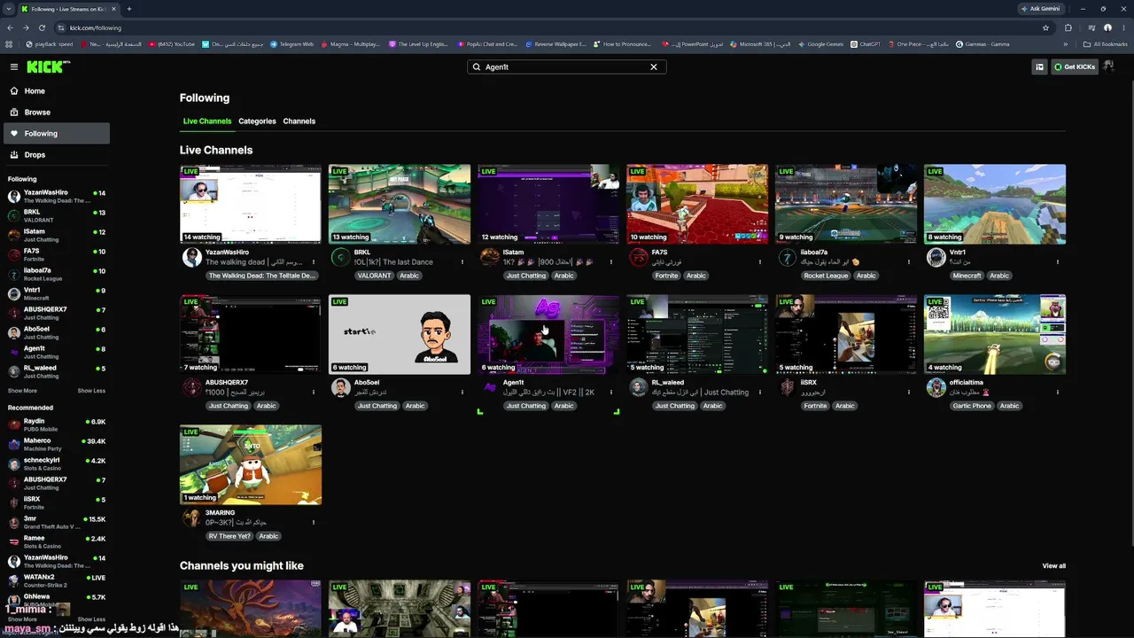1134x638 pixels.
Task: Click Ask Gemini button
Action: point(1040,9)
